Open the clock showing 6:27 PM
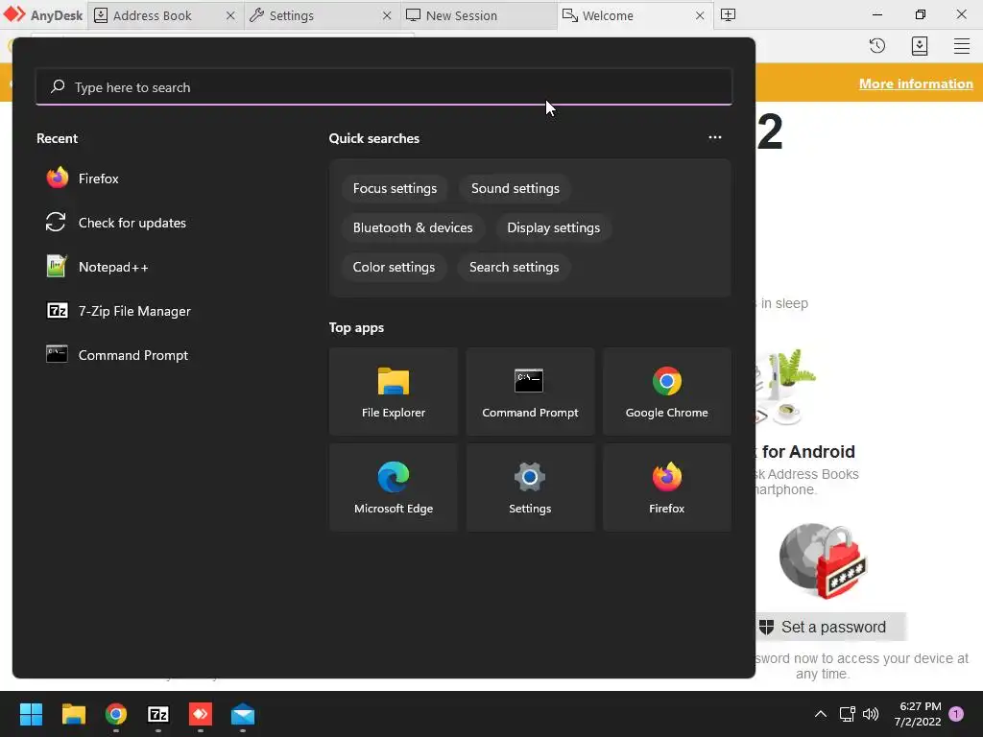The width and height of the screenshot is (983, 737). point(919,714)
